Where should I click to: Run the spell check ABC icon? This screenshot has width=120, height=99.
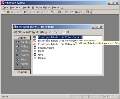tap(25, 12)
